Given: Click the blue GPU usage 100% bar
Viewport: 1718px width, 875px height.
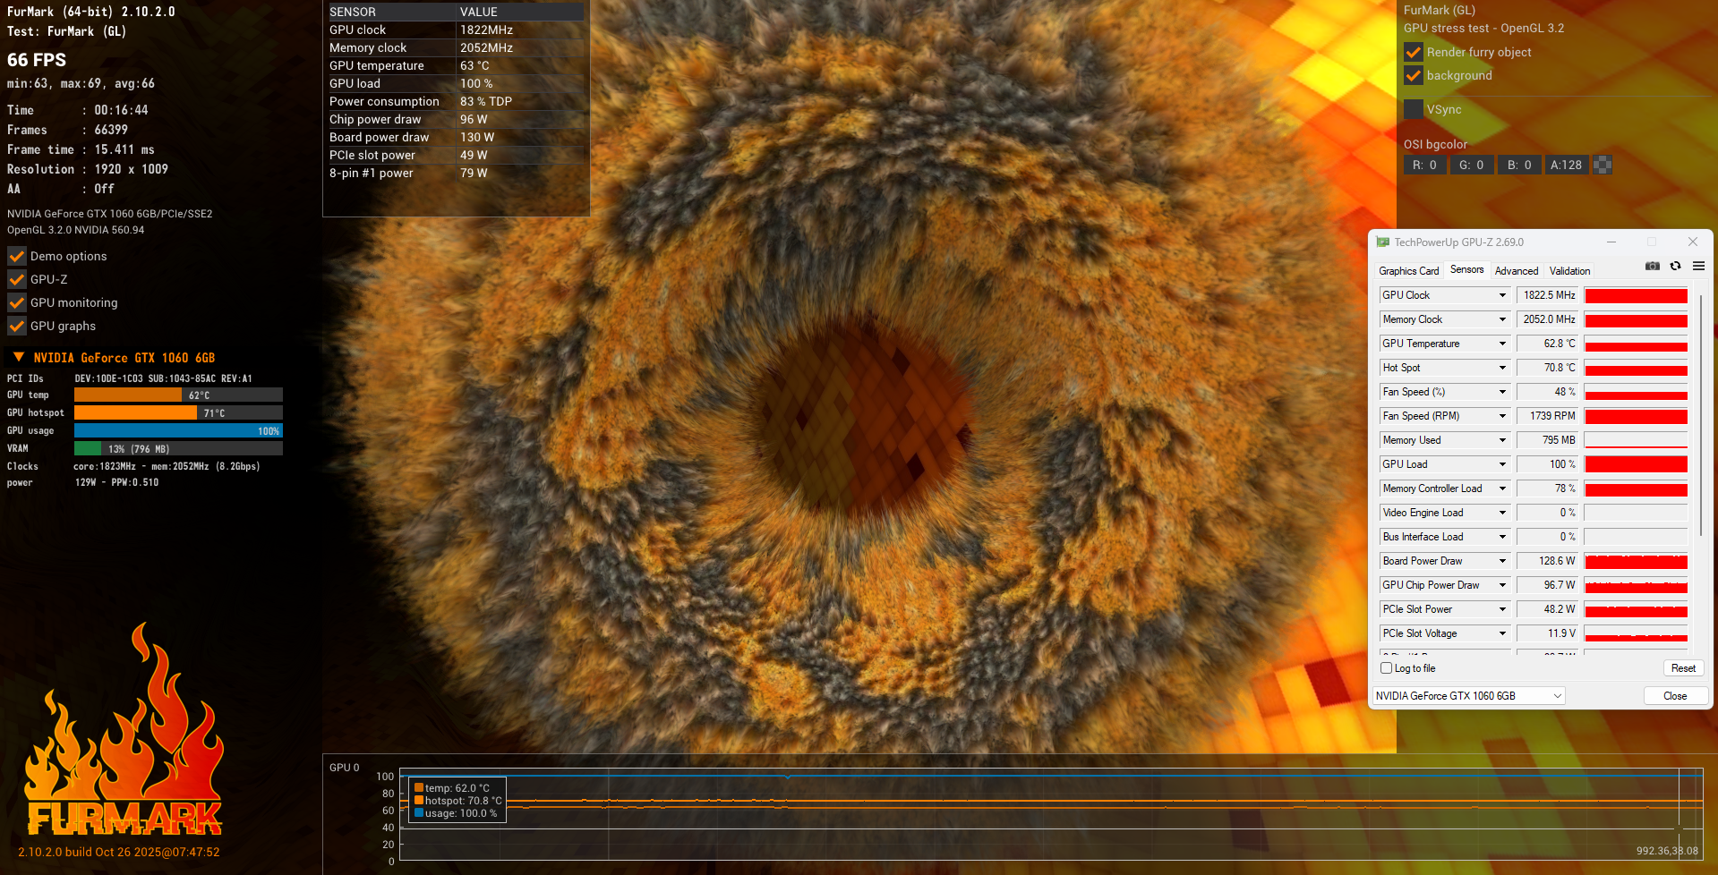Looking at the screenshot, I should (178, 430).
